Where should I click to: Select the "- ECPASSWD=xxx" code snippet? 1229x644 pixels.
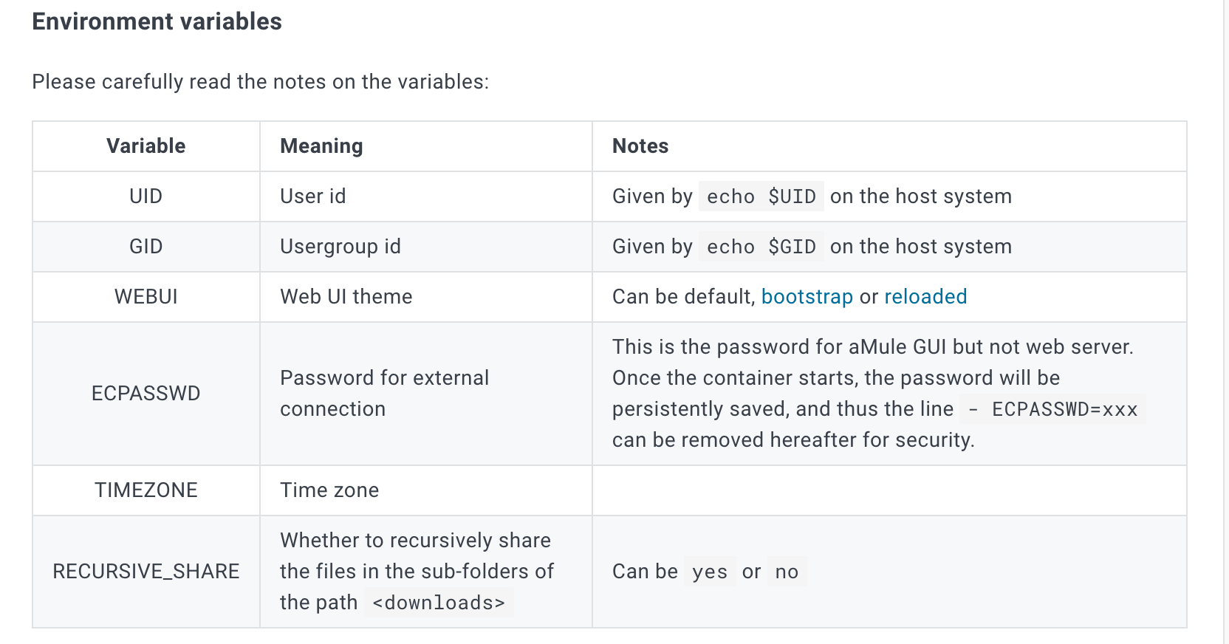tap(1052, 409)
